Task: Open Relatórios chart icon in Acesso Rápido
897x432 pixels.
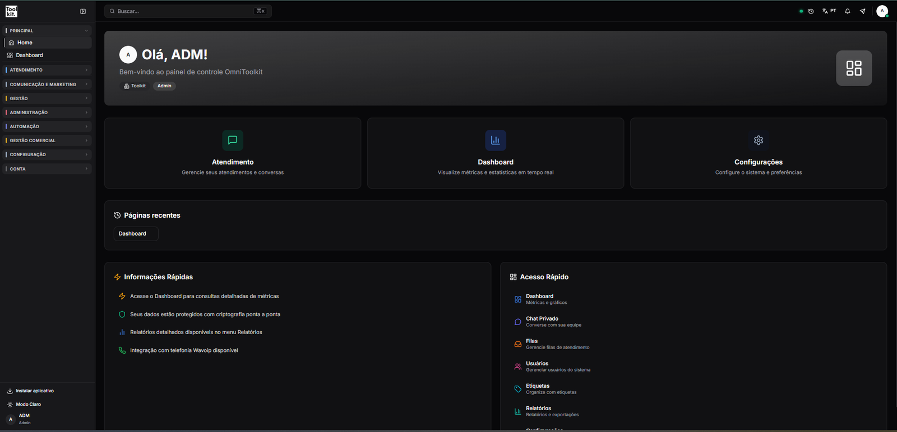Action: tap(517, 411)
